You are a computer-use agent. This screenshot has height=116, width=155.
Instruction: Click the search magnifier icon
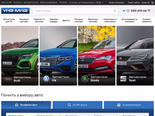tap(115, 11)
